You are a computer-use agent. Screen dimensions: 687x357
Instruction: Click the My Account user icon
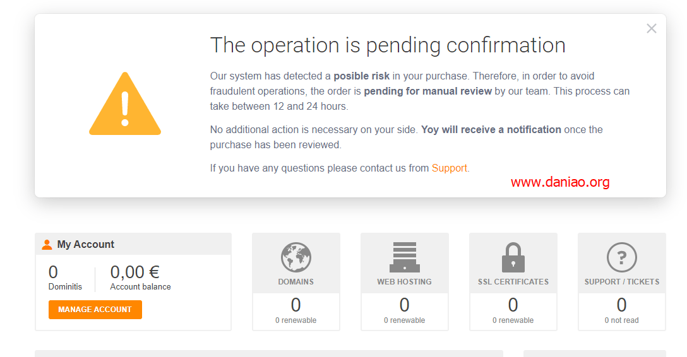coord(47,245)
